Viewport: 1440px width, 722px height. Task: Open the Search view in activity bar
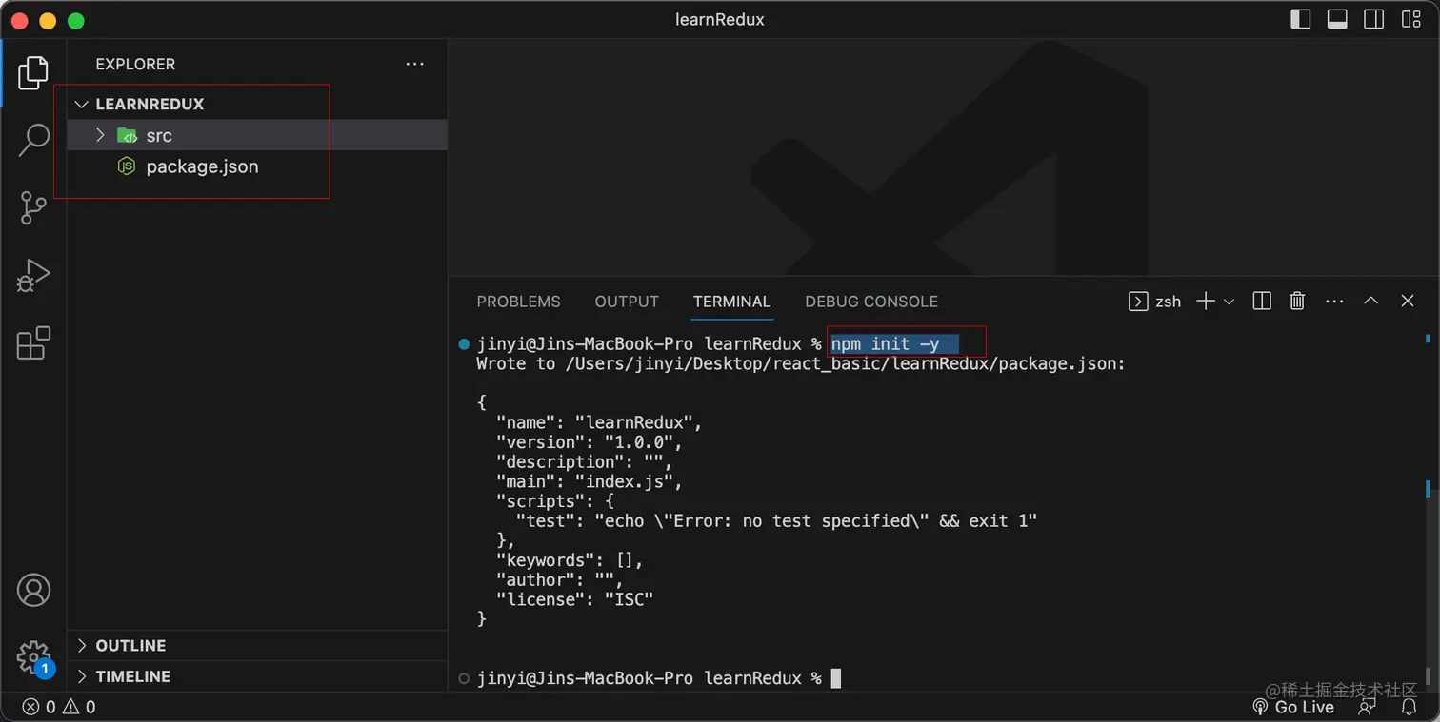tap(33, 140)
